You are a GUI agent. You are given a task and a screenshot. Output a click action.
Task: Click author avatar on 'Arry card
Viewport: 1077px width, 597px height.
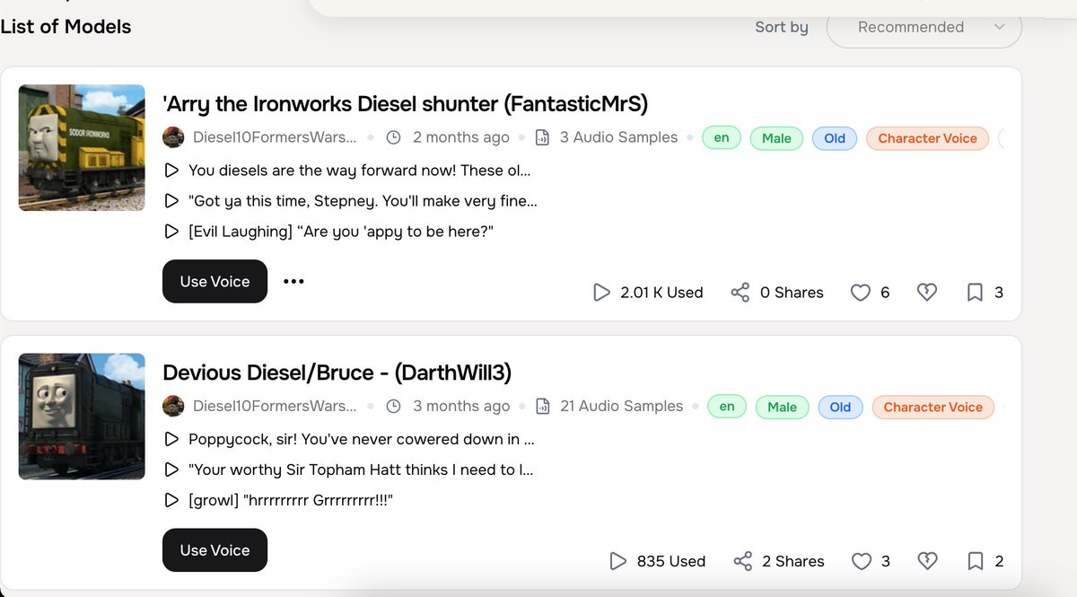pyautogui.click(x=173, y=137)
